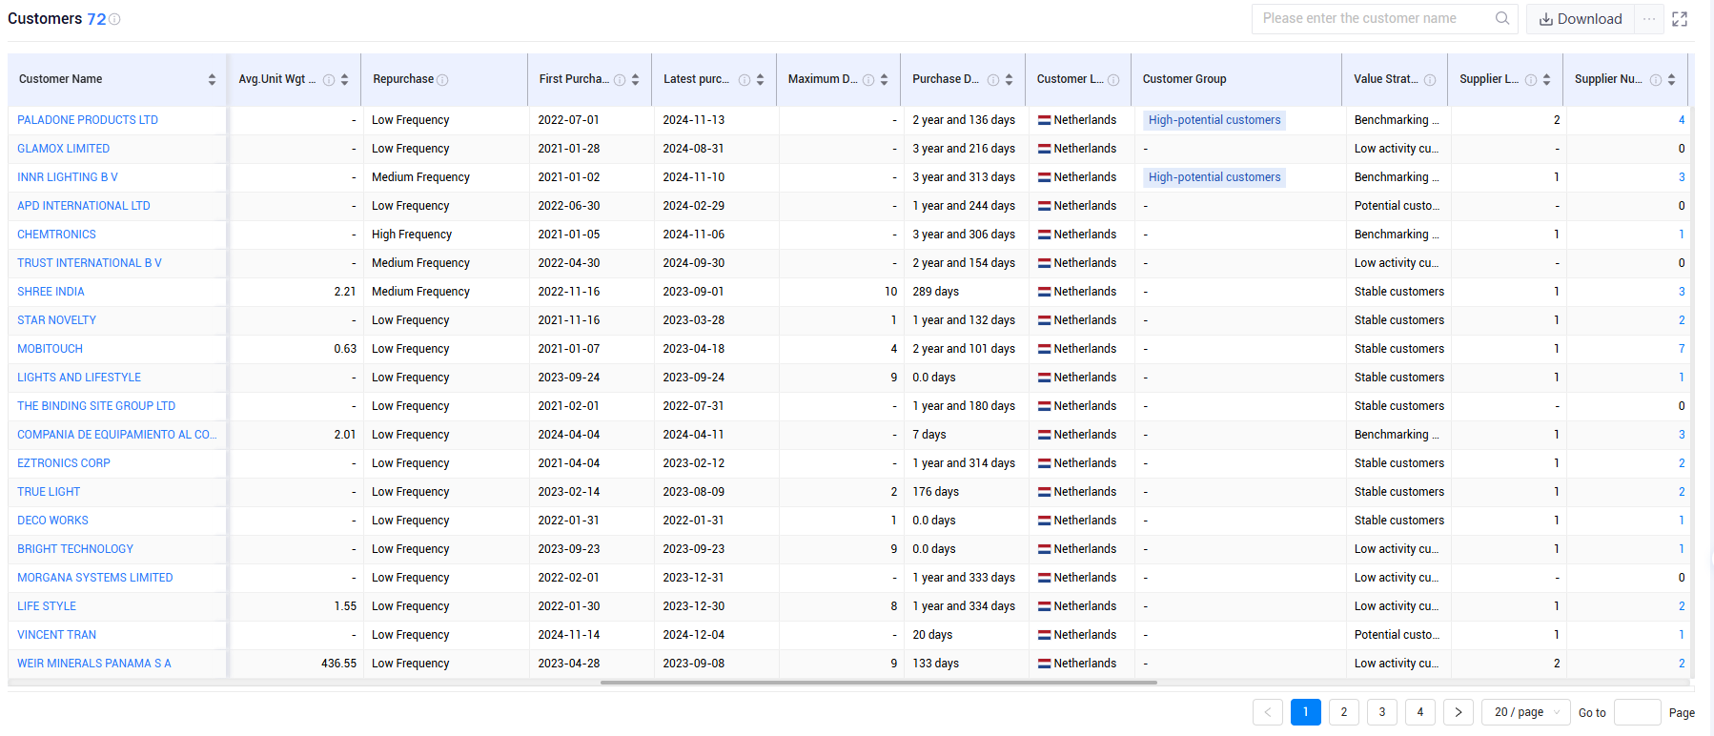
Task: Open the 20 / page size dropdown
Action: point(1526,712)
